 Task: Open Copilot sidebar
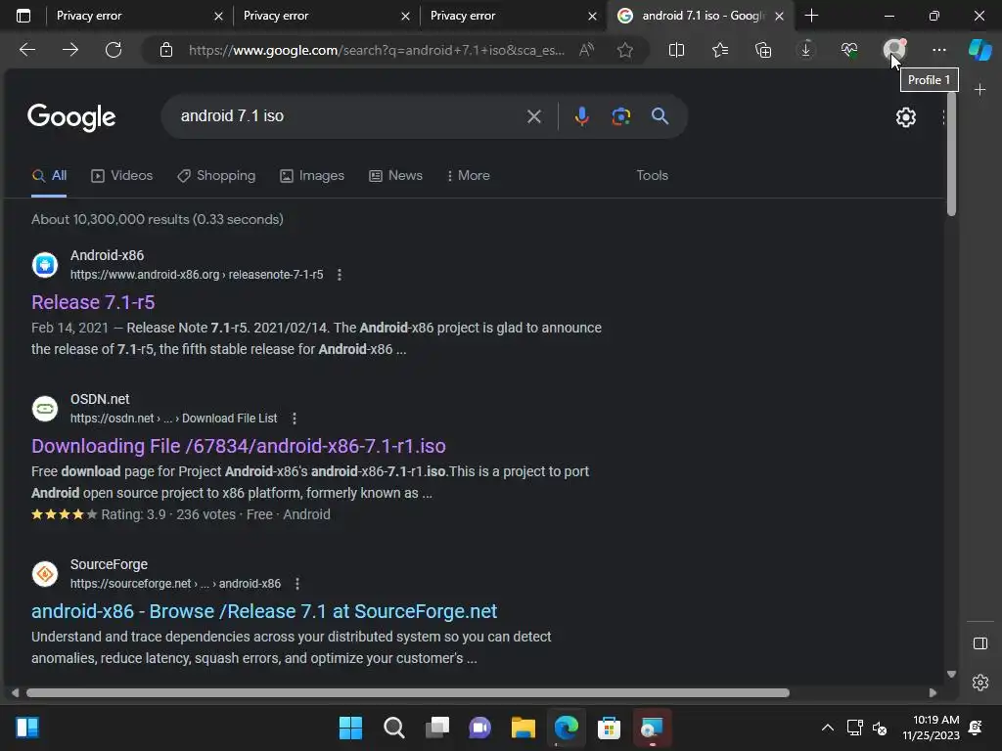pyautogui.click(x=979, y=50)
